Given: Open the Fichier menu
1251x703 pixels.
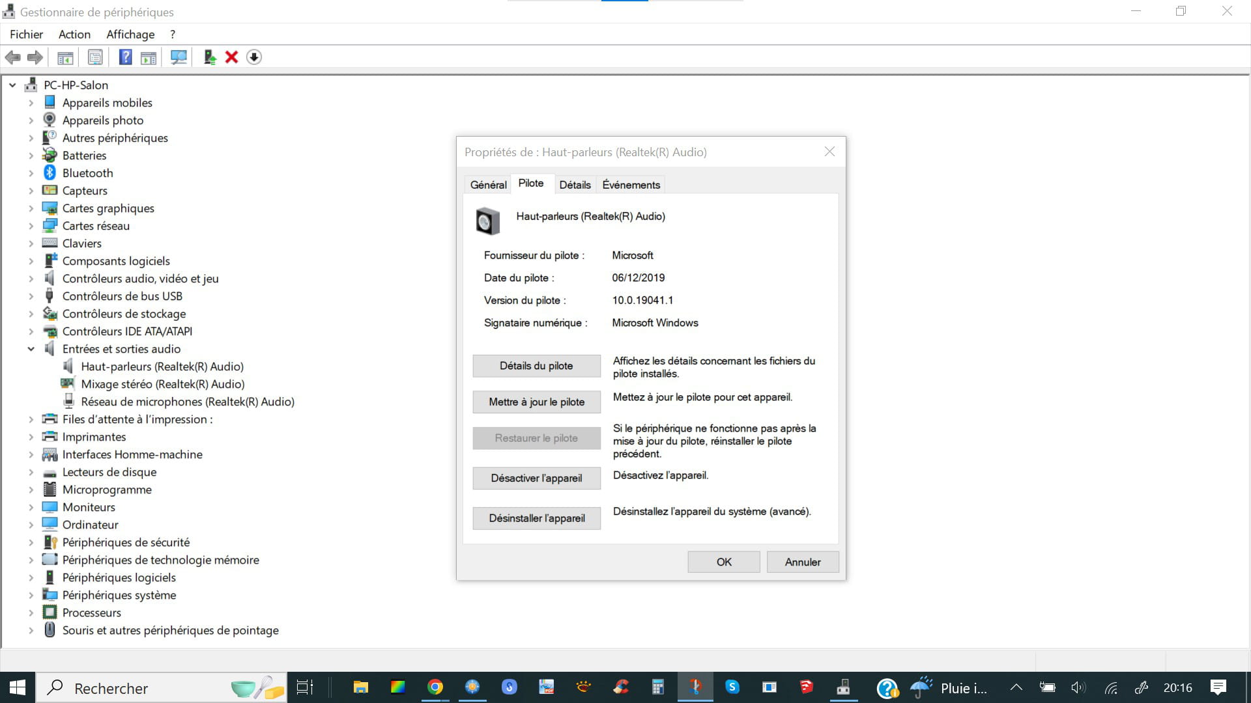Looking at the screenshot, I should (27, 34).
